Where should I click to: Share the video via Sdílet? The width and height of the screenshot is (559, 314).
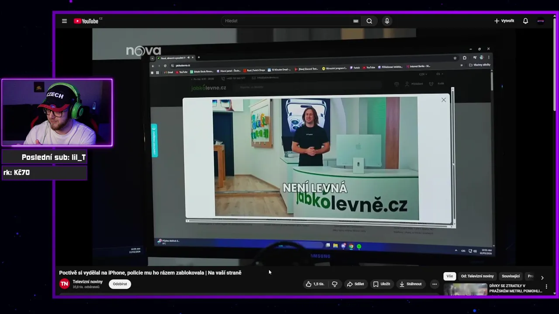[x=355, y=284]
